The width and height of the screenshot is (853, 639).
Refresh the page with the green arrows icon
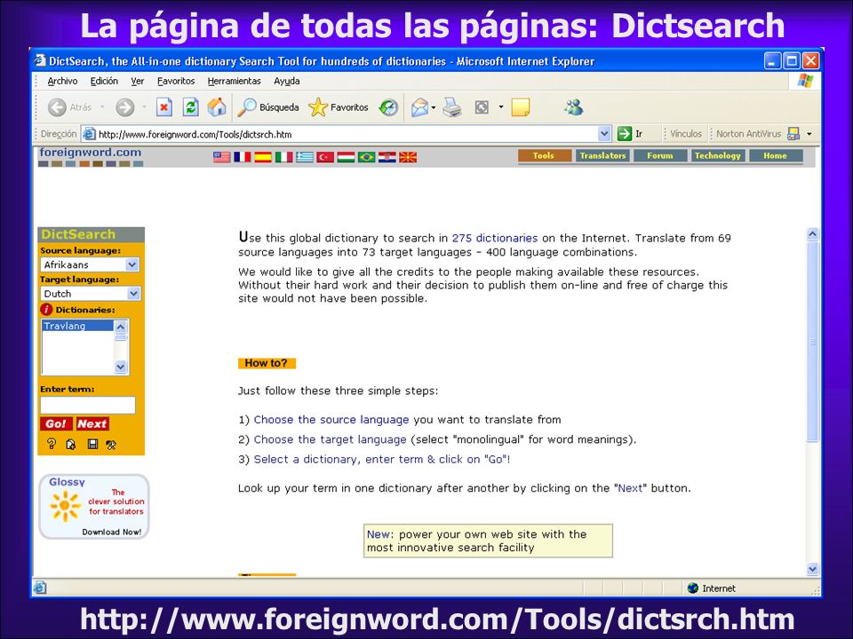(190, 107)
